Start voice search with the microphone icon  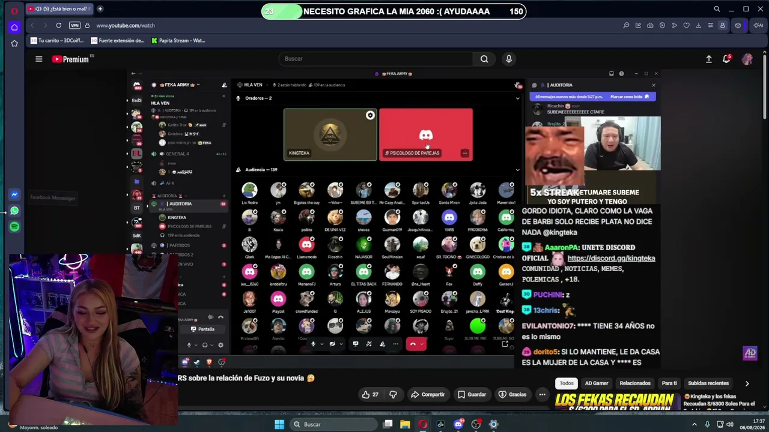509,59
